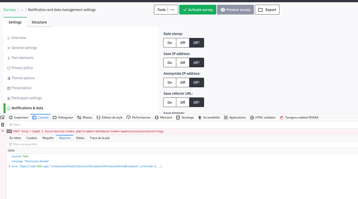Click the POST request URL in console

pyautogui.click(x=93, y=131)
